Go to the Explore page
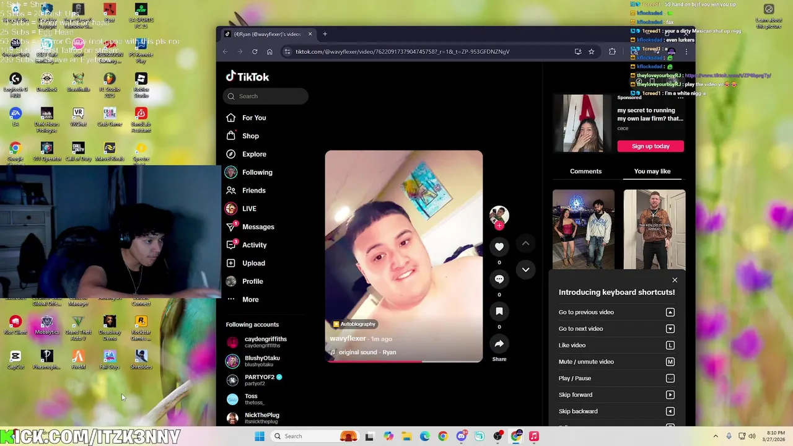Screen dimensions: 793x446 pyautogui.click(x=246, y=154)
